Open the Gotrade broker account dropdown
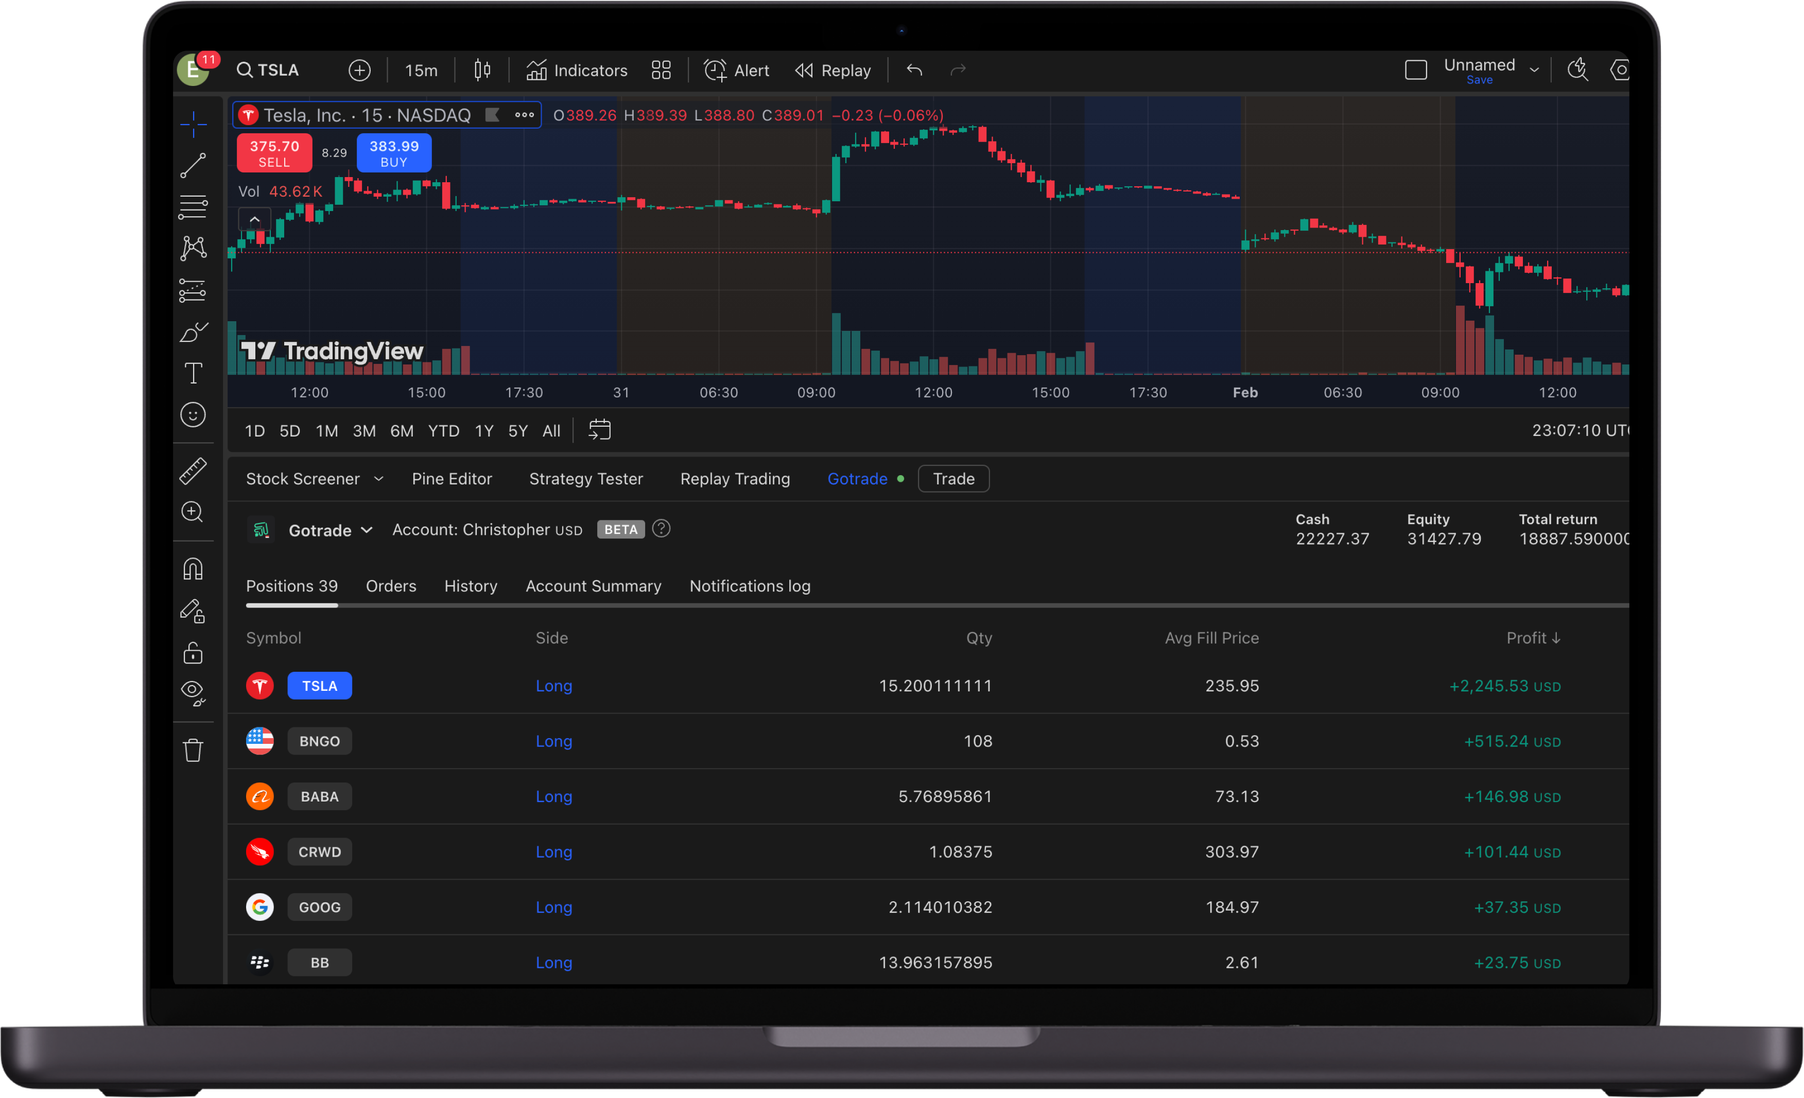The width and height of the screenshot is (1804, 1098). 331,529
